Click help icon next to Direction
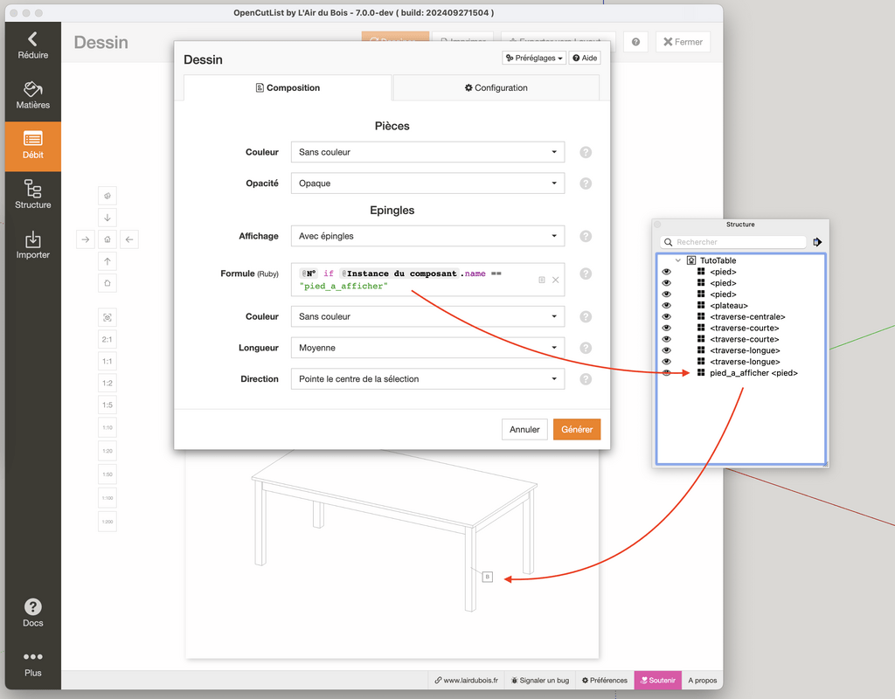Image resolution: width=895 pixels, height=699 pixels. point(586,379)
